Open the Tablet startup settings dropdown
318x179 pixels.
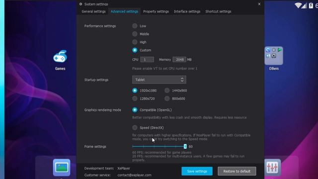(x=159, y=80)
